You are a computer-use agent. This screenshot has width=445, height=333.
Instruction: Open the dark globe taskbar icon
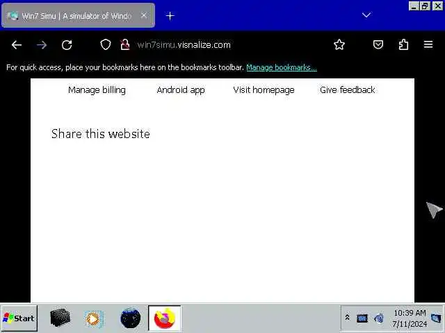(x=130, y=318)
